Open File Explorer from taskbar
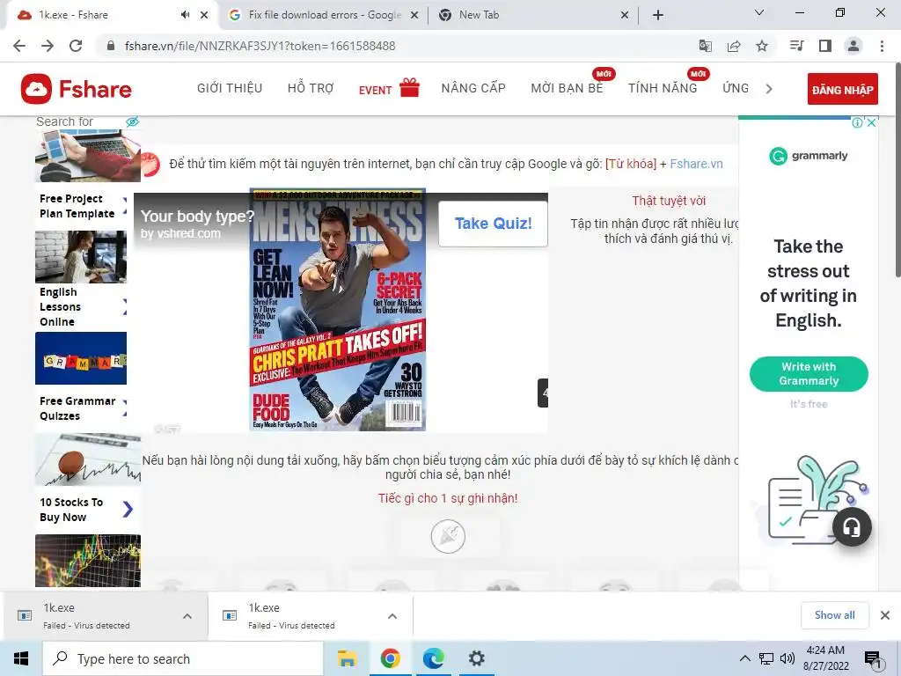 [x=347, y=658]
